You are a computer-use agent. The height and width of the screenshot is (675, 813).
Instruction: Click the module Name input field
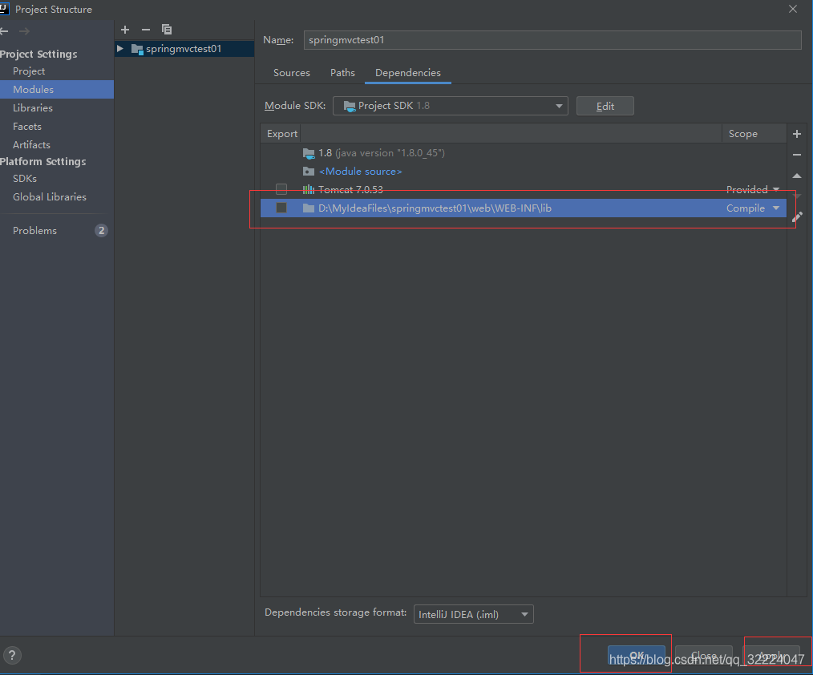tap(552, 40)
